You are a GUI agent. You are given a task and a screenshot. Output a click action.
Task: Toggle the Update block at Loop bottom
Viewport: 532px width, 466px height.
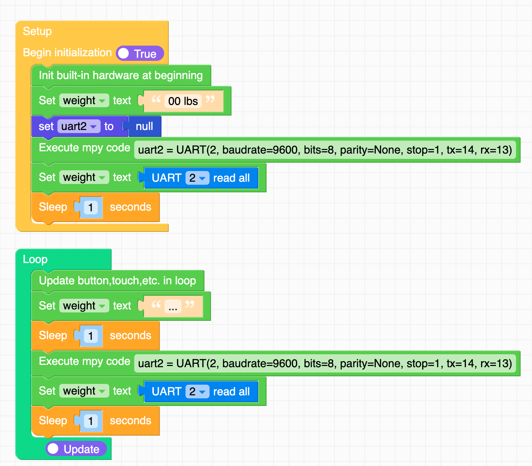pyautogui.click(x=76, y=449)
